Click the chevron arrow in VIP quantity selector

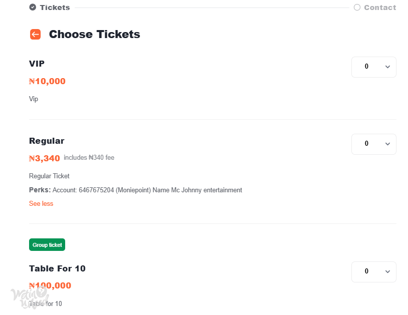click(x=387, y=67)
